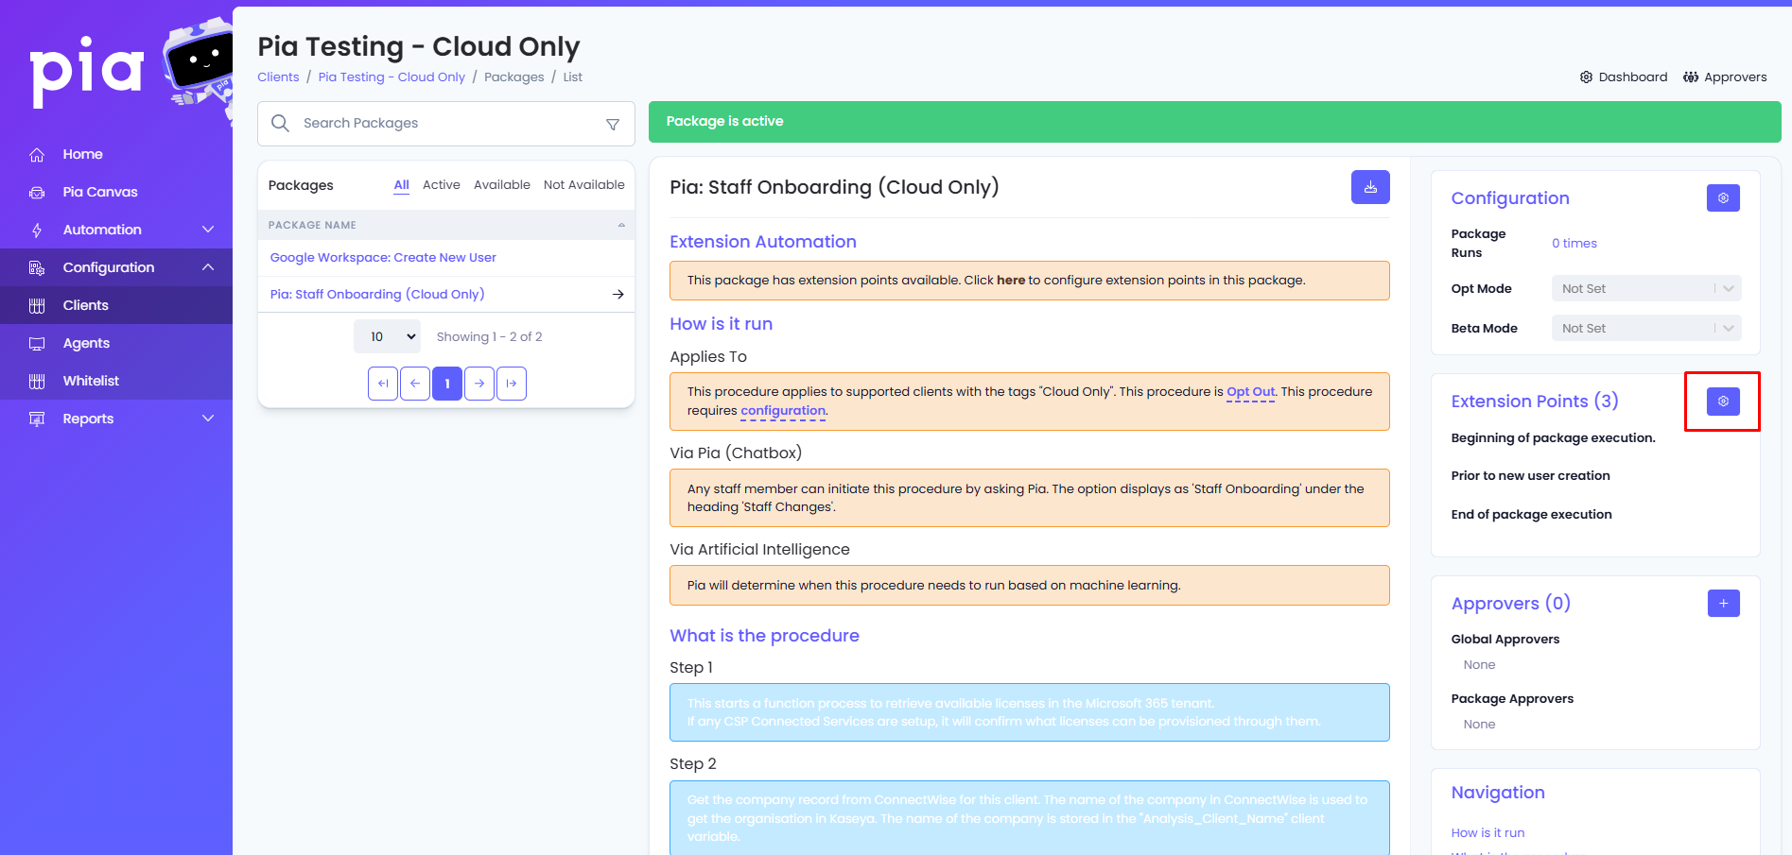
Task: Focus the Search Packages input field
Action: click(x=446, y=124)
